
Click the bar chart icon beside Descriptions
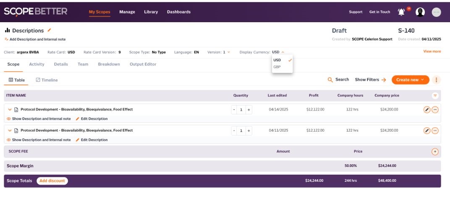click(x=7, y=30)
